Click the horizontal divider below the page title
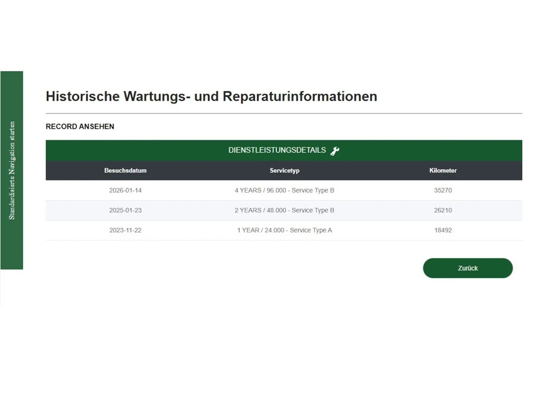Image resolution: width=540 pixels, height=405 pixels. pyautogui.click(x=284, y=113)
